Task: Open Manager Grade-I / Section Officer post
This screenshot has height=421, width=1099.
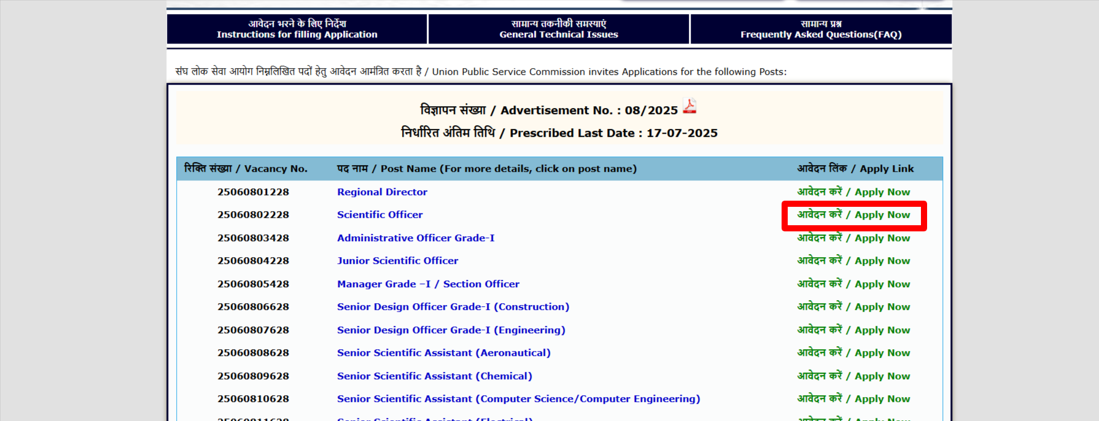Action: tap(428, 284)
